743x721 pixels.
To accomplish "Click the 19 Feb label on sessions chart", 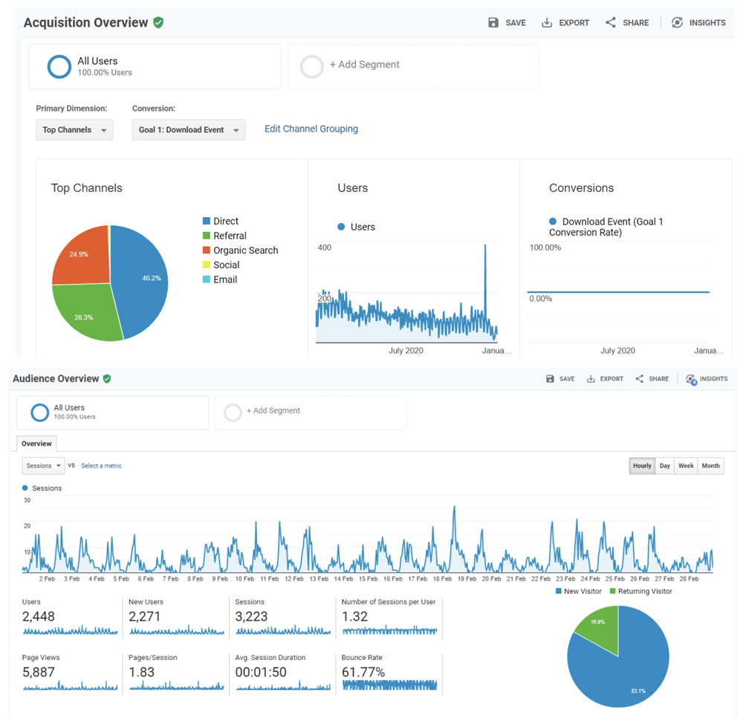I will tap(467, 579).
